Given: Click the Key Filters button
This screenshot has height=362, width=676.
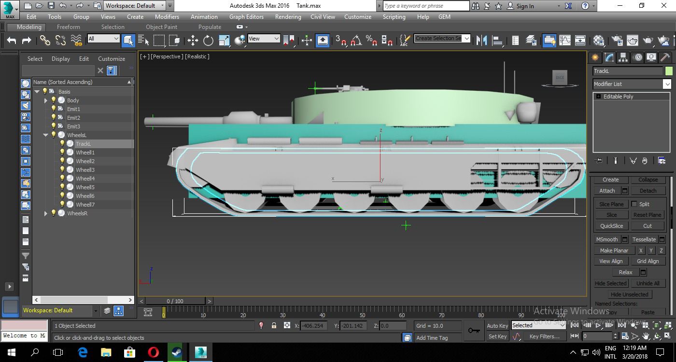Looking at the screenshot, I should tap(544, 336).
